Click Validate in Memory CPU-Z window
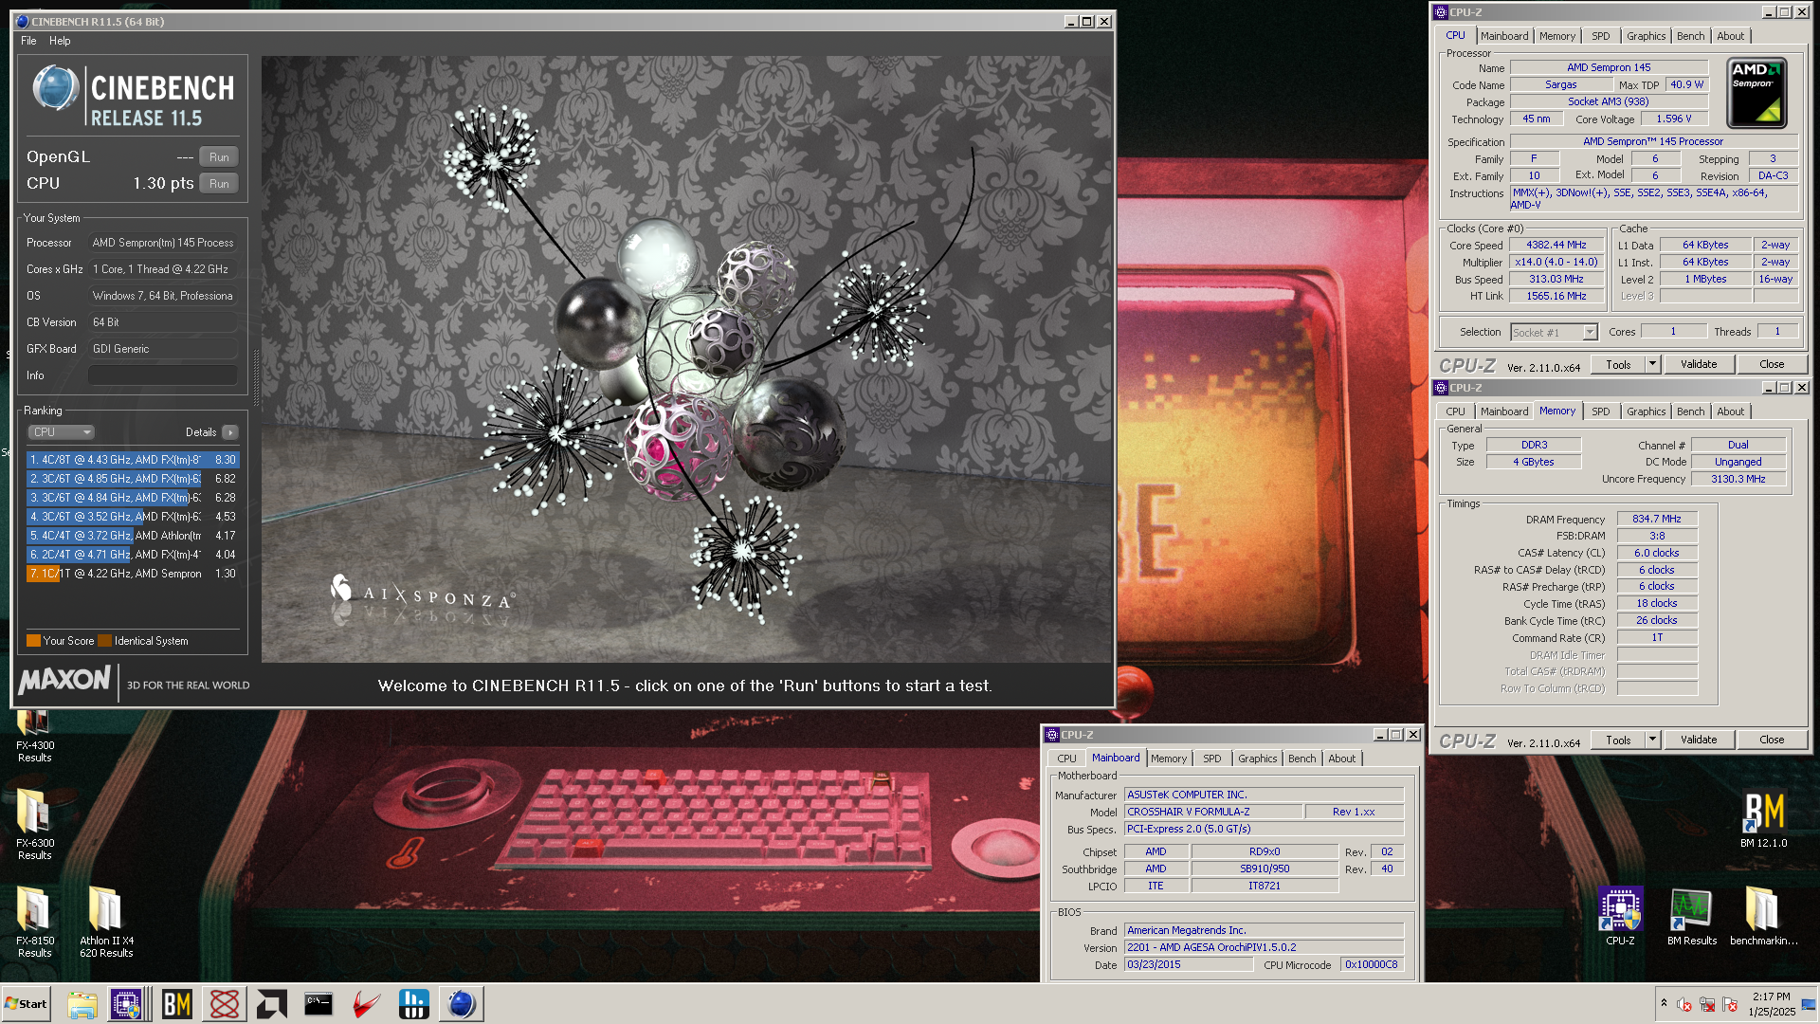Image resolution: width=1820 pixels, height=1024 pixels. click(1699, 740)
